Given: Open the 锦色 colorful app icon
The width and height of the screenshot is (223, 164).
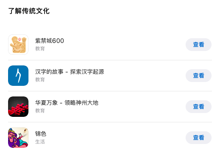Looking at the screenshot, I should coord(18,138).
